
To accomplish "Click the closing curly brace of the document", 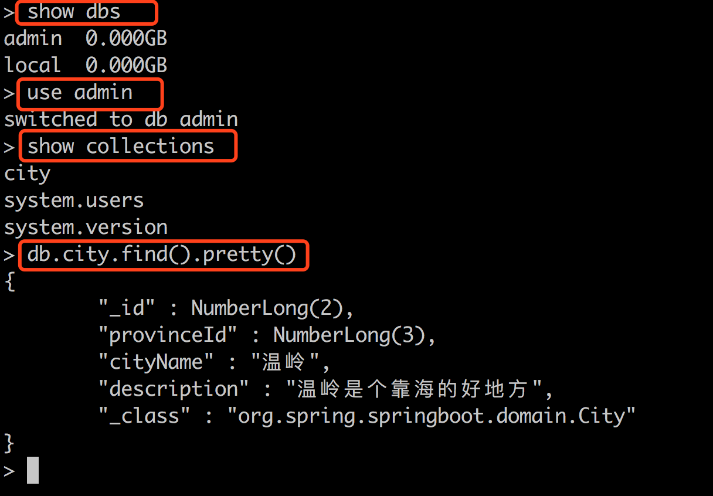I will click(x=8, y=443).
